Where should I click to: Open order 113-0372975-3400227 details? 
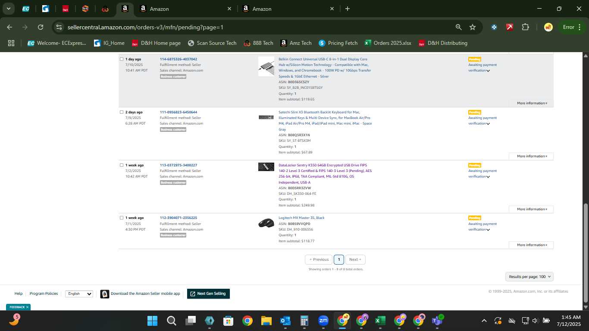pyautogui.click(x=179, y=165)
